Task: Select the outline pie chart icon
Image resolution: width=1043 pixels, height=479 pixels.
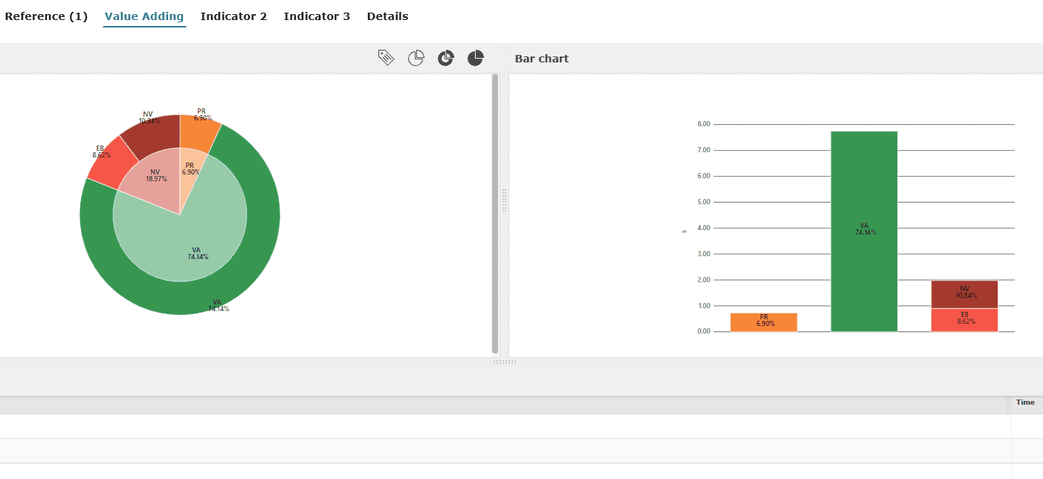Action: (416, 58)
